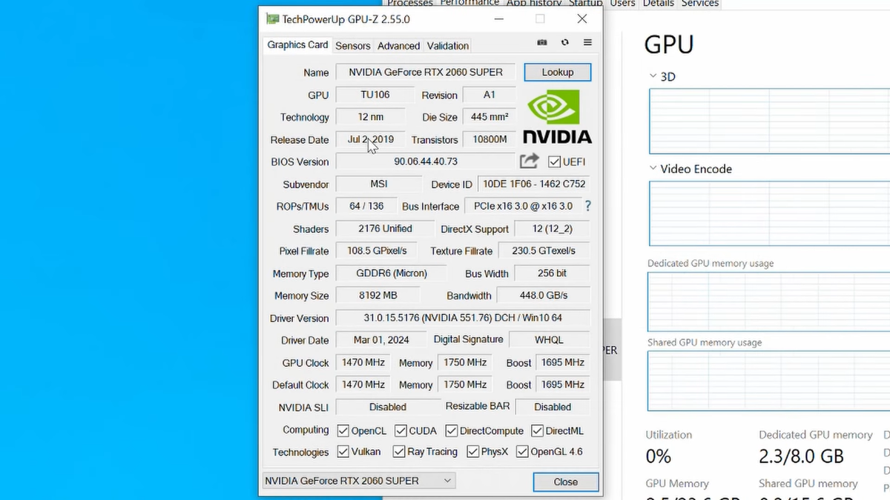This screenshot has height=500, width=890.
Task: Click the camera screenshot icon in GPU-Z toolbar
Action: 542,42
